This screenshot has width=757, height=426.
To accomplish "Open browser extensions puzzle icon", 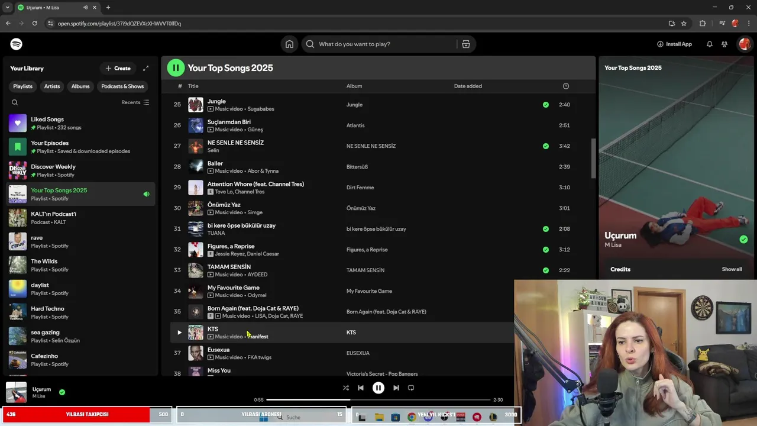I will [x=703, y=24].
